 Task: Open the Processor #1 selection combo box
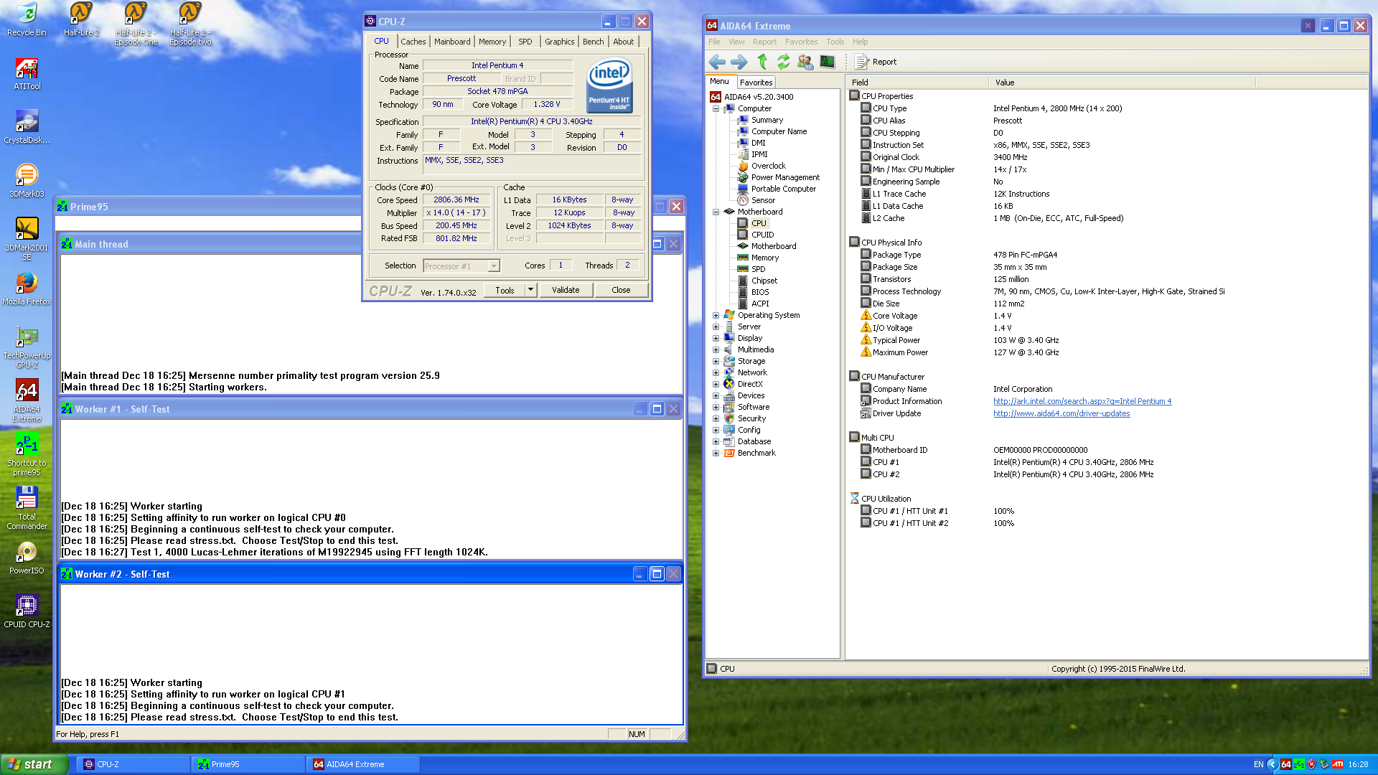tap(461, 266)
